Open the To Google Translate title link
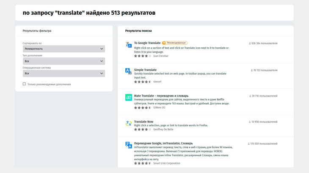The width and height of the screenshot is (309, 173). click(x=147, y=43)
